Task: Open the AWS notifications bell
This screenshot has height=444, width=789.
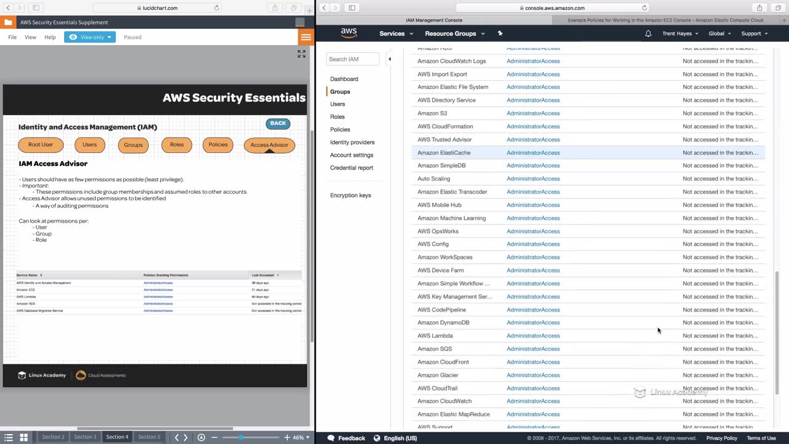Action: pos(648,33)
